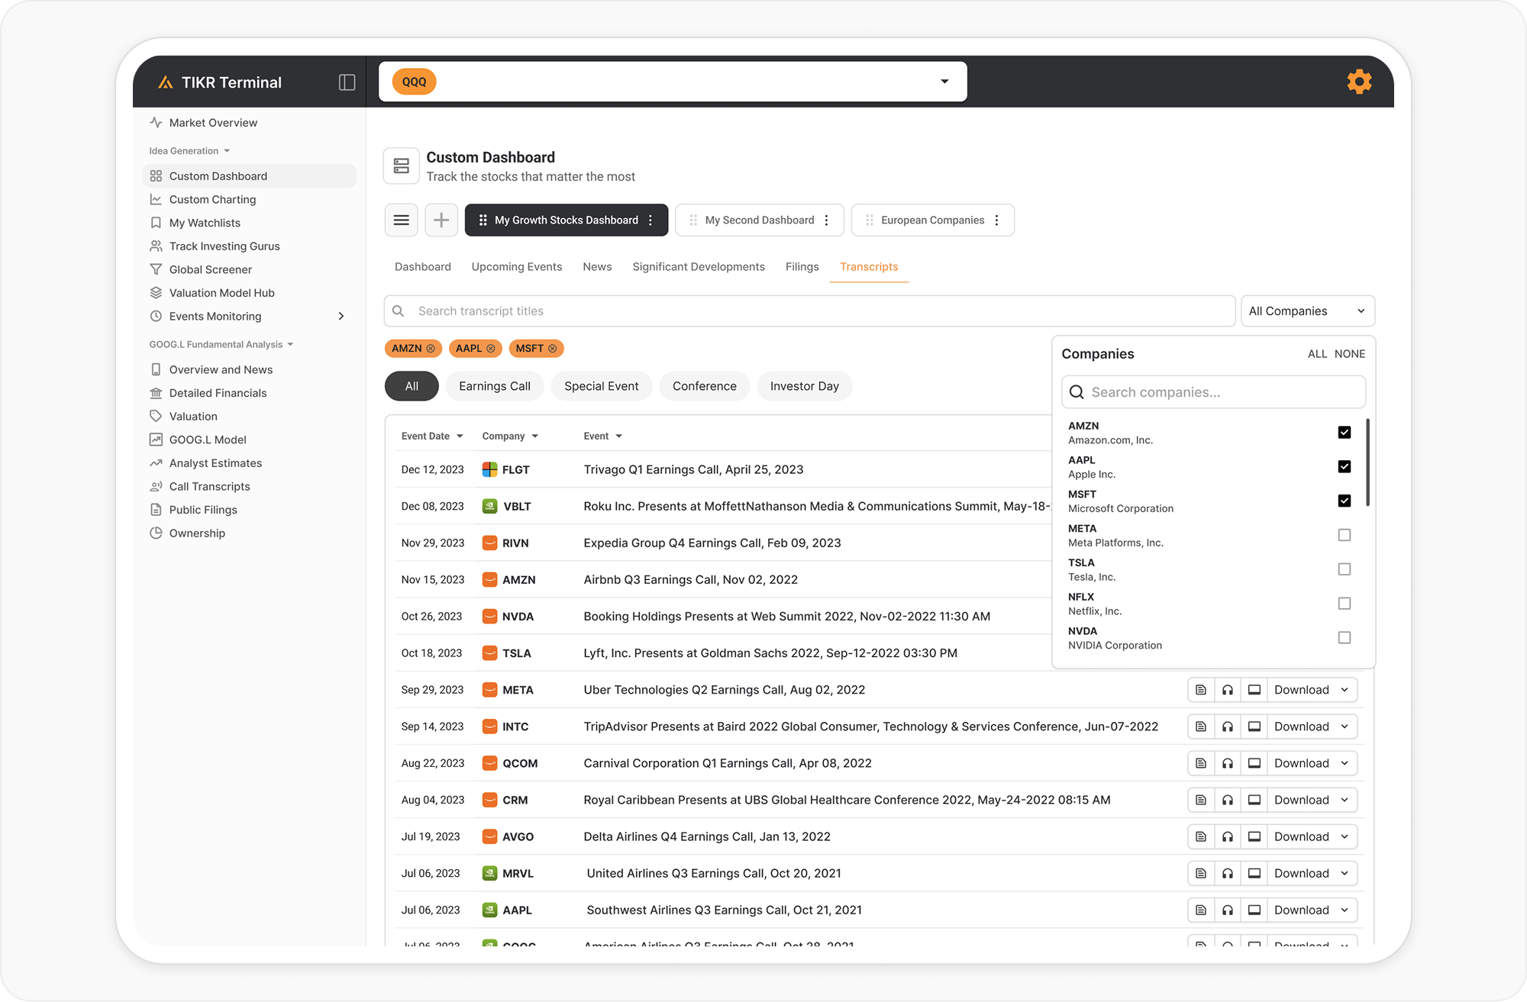Screen dimensions: 1527x1002
Task: Play audio for TripAdvisor Baird conference row
Action: pos(1228,727)
